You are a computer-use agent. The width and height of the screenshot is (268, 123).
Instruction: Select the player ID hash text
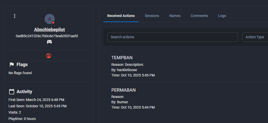47,36
